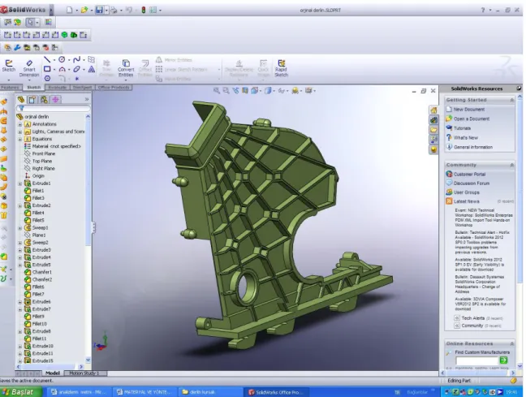526x397 pixels.
Task: Open the Save button dropdown arrow
Action: 106,11
